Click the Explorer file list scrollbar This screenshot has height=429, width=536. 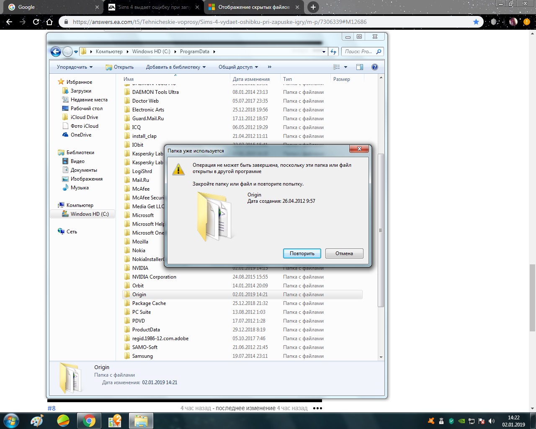tap(381, 230)
